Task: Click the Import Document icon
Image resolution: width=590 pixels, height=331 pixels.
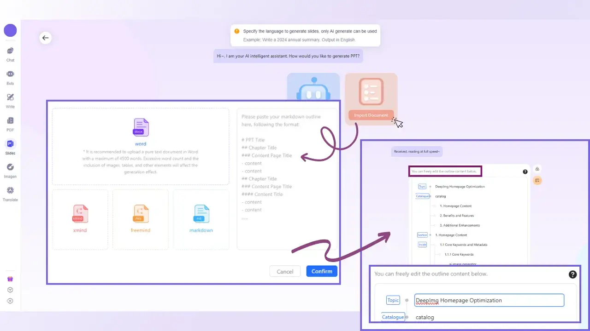Action: pyautogui.click(x=371, y=98)
